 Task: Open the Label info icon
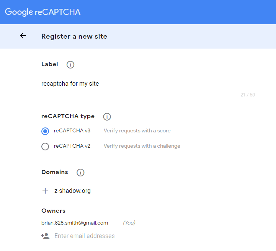click(70, 65)
